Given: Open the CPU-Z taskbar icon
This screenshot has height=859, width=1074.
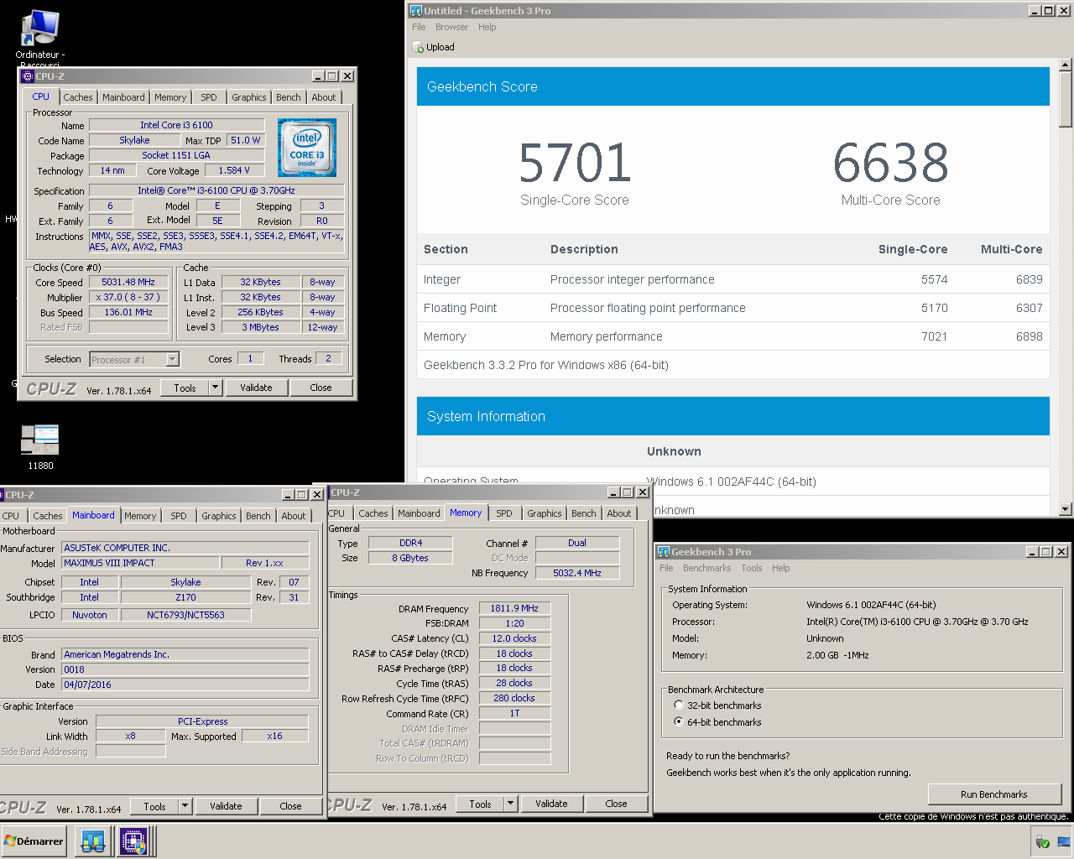Looking at the screenshot, I should 134,841.
